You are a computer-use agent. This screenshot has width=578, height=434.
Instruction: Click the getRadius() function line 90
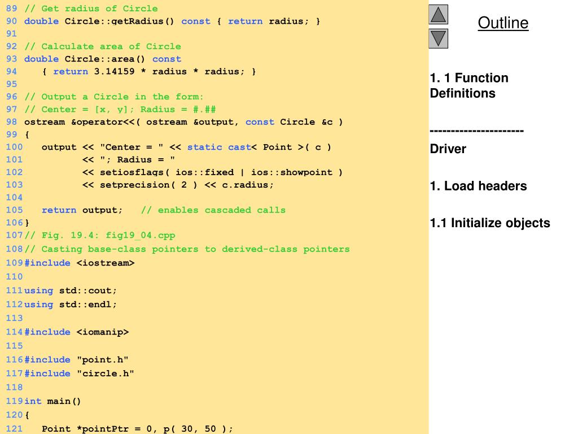coord(172,21)
